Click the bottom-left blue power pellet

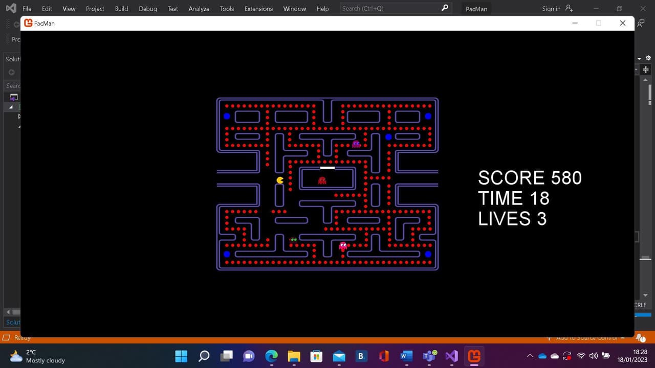tap(227, 254)
